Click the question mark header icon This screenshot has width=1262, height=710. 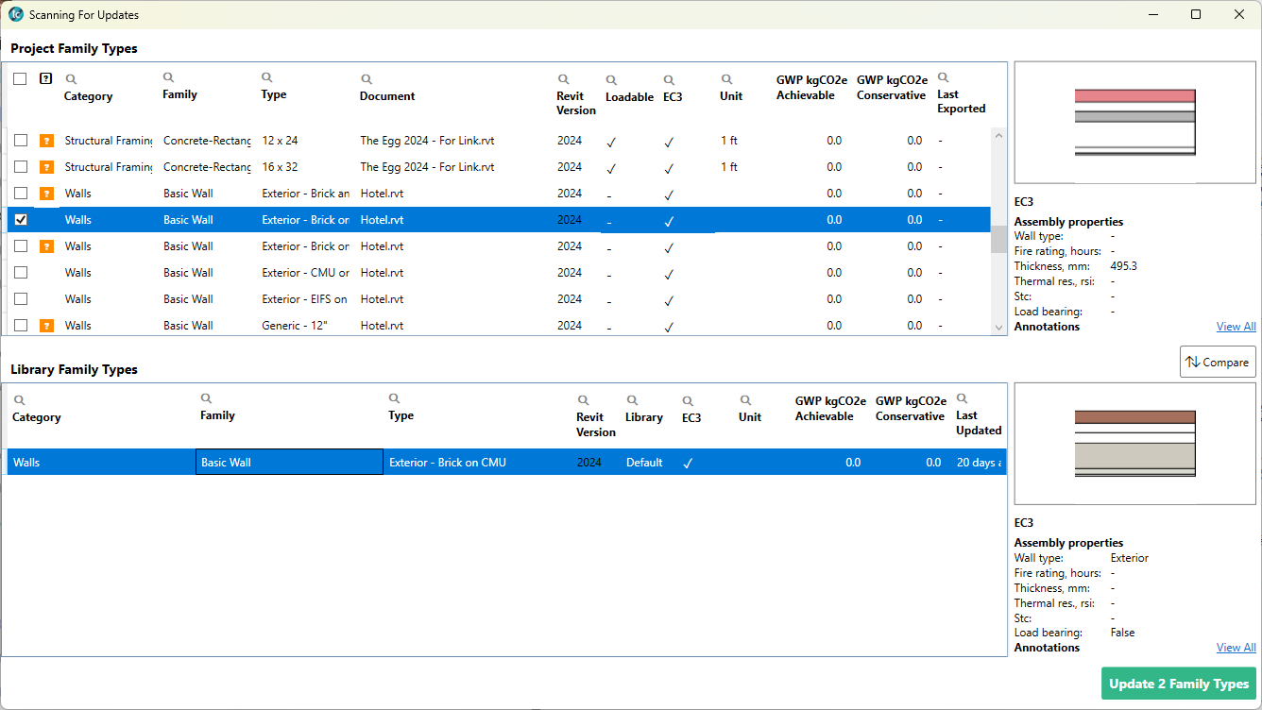coord(45,79)
